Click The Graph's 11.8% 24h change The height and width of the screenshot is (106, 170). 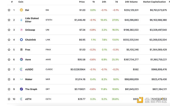[x=104, y=89]
